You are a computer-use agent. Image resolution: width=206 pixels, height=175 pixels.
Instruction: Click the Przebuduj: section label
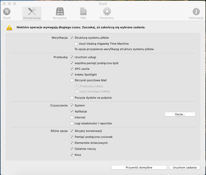[61, 57]
